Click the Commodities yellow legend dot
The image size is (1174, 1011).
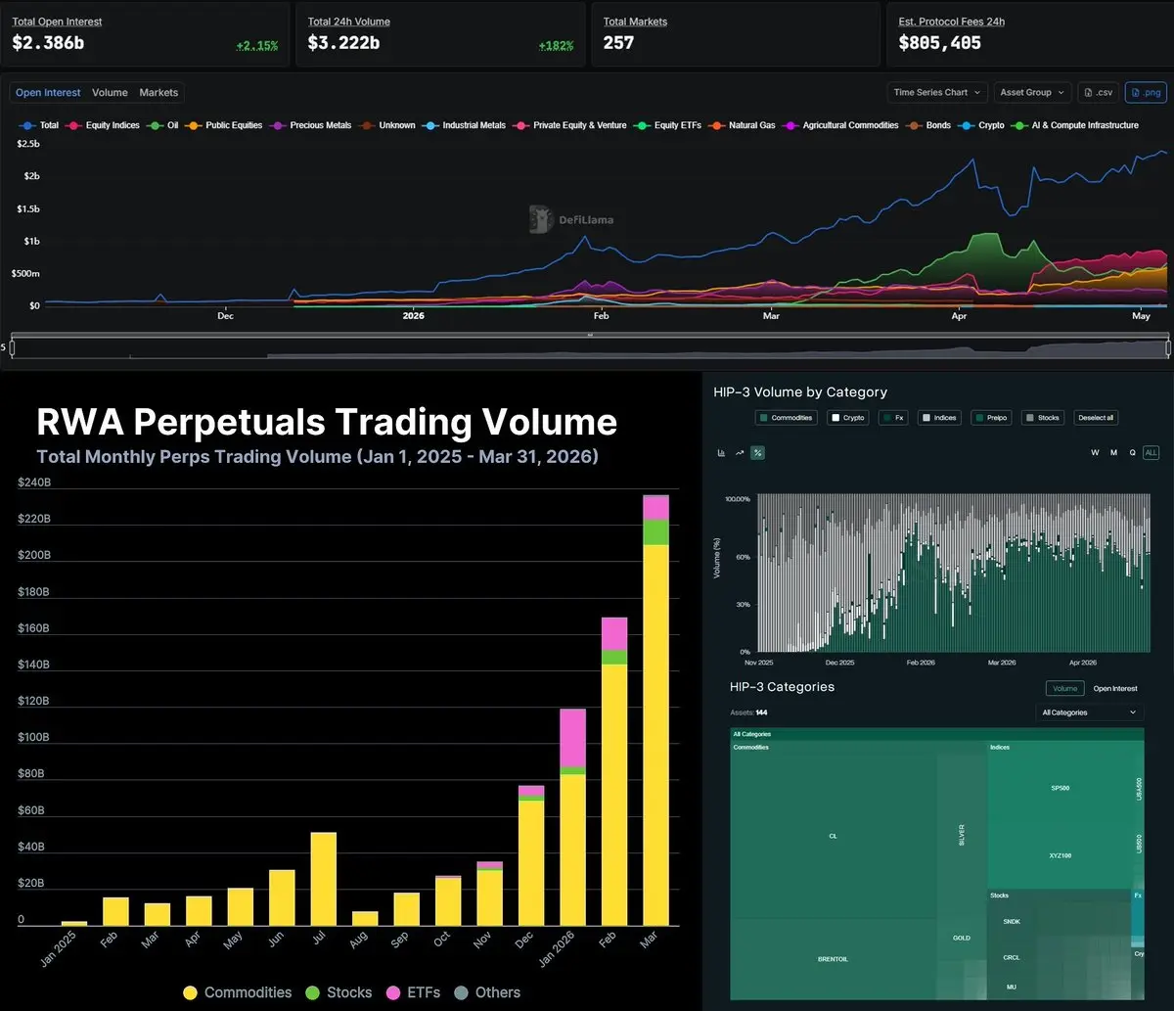(191, 992)
